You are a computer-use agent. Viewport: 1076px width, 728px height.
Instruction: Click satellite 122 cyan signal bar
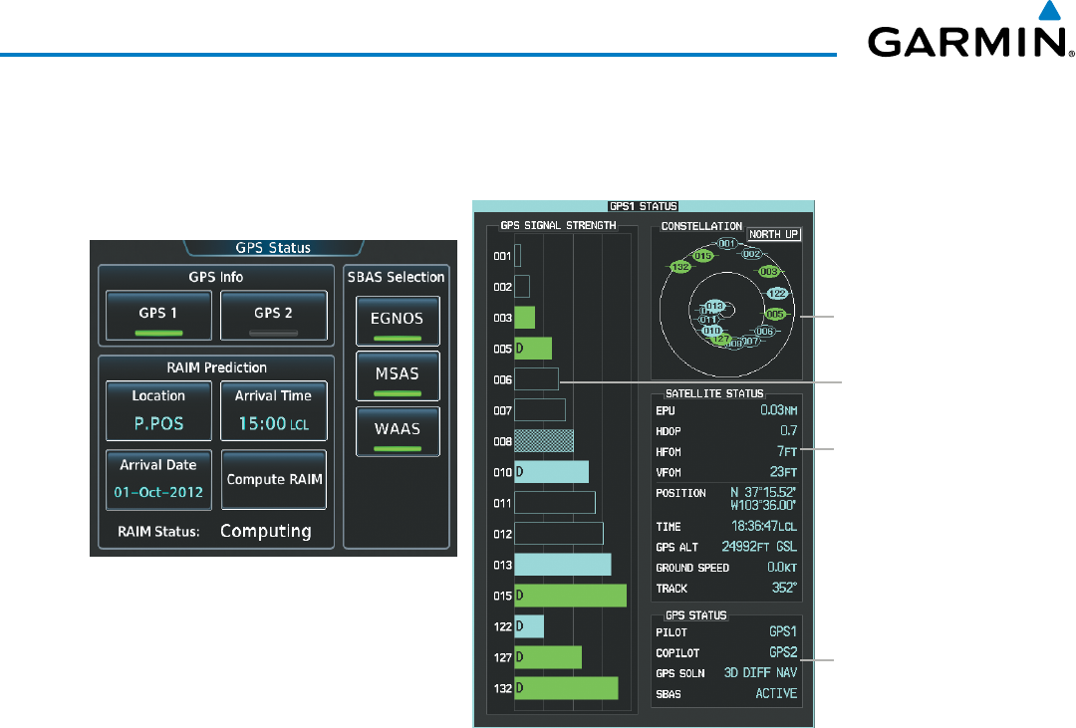tap(529, 625)
